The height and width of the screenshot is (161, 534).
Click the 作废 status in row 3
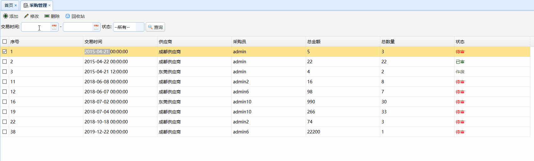pos(460,72)
